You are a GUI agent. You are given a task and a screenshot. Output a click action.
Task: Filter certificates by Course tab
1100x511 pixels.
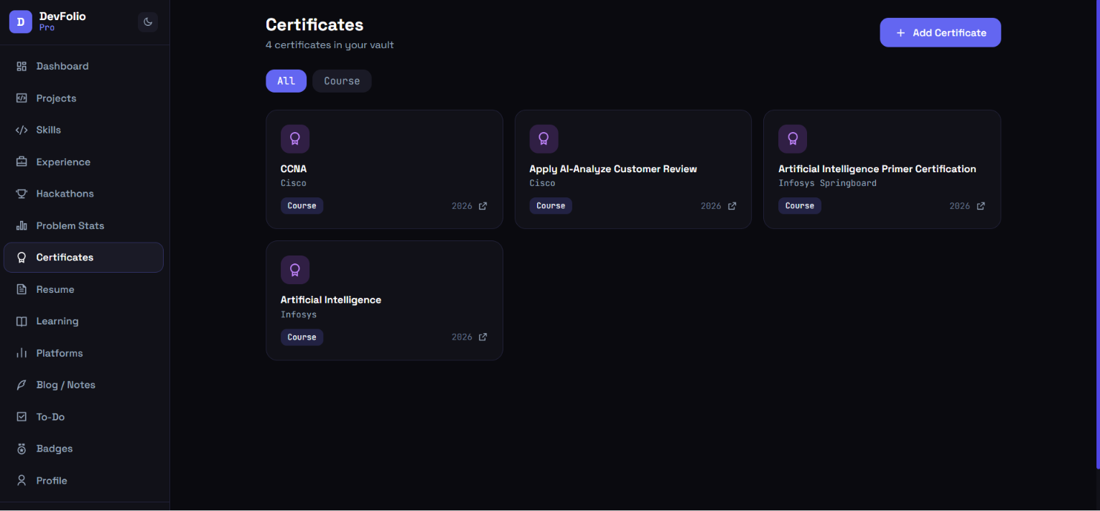(x=342, y=81)
